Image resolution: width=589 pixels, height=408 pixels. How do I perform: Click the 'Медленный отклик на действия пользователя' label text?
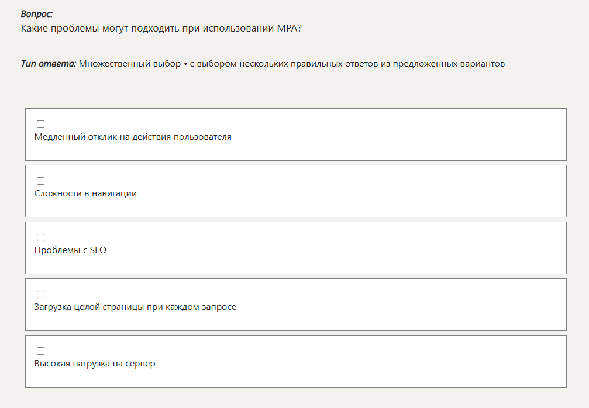pos(133,137)
